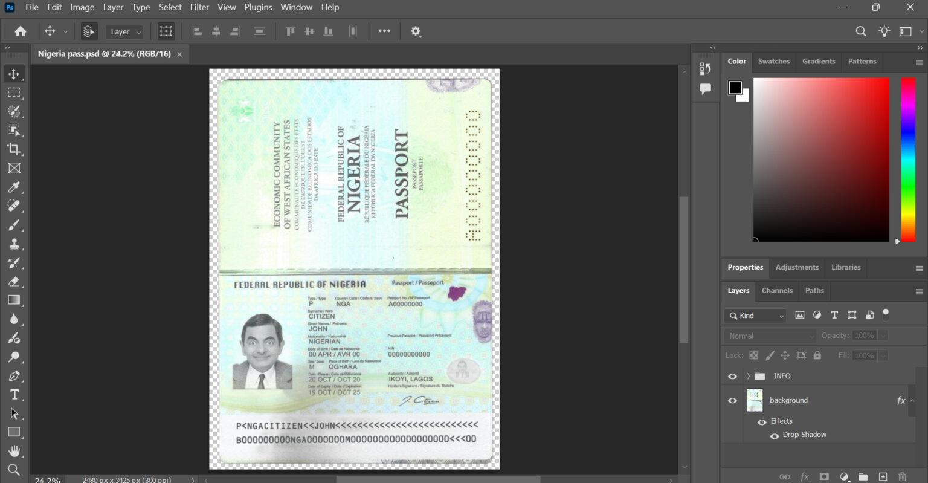Open the Image menu
Viewport: 928px width, 483px height.
tap(82, 7)
